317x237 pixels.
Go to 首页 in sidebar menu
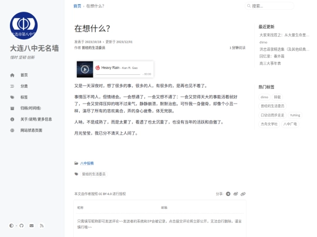click(24, 75)
